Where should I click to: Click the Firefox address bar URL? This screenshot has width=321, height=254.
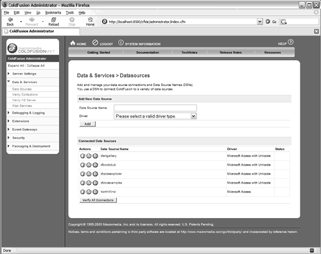(x=147, y=22)
